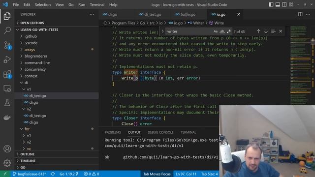Expand the Timeline section
This screenshot has width=315, height=177.
(57, 161)
